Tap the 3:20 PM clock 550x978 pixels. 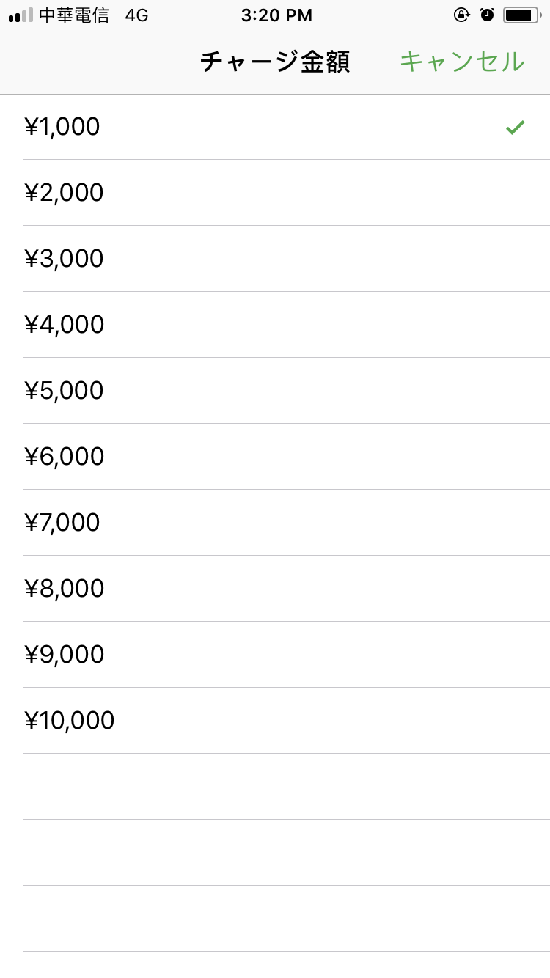click(x=276, y=15)
